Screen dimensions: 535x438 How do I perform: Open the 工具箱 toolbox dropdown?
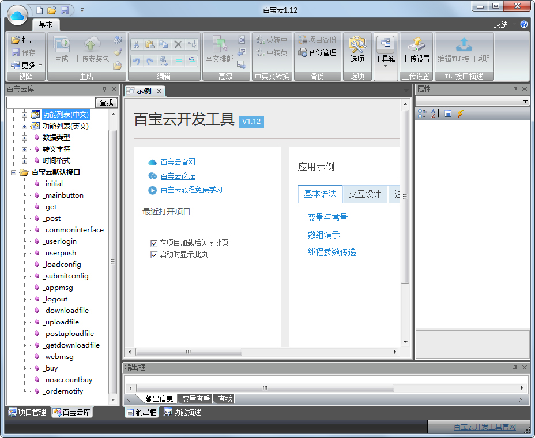[385, 65]
